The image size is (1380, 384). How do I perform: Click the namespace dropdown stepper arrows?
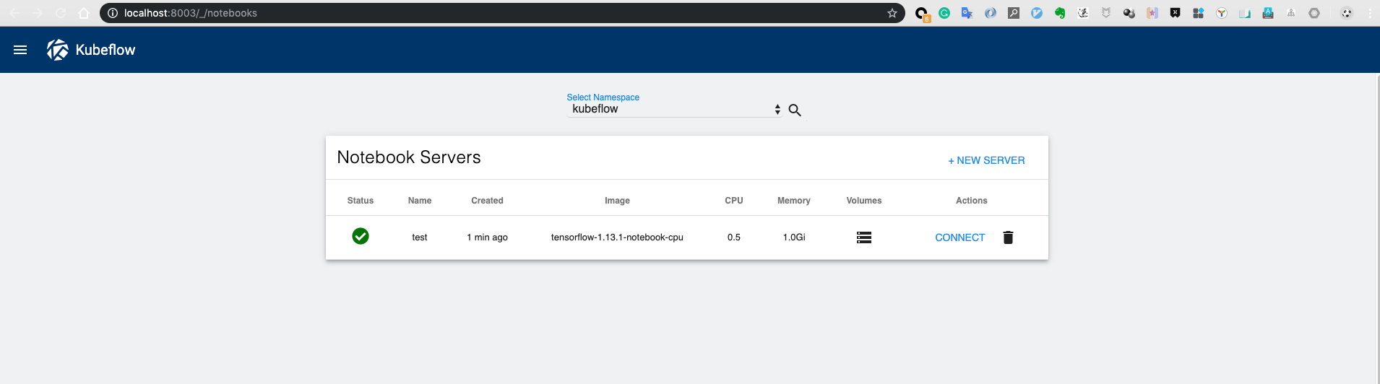click(x=777, y=109)
